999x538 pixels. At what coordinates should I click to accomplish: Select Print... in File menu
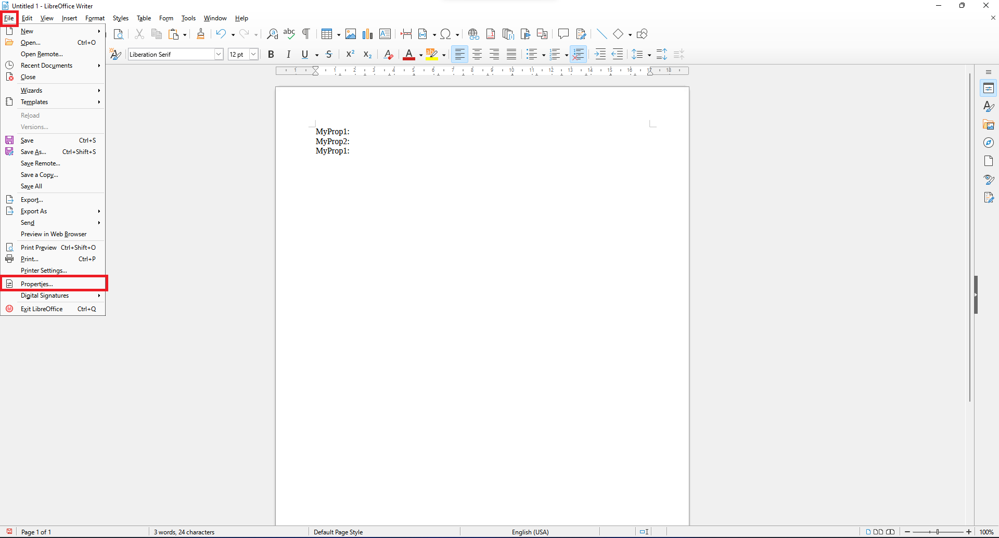[53, 259]
